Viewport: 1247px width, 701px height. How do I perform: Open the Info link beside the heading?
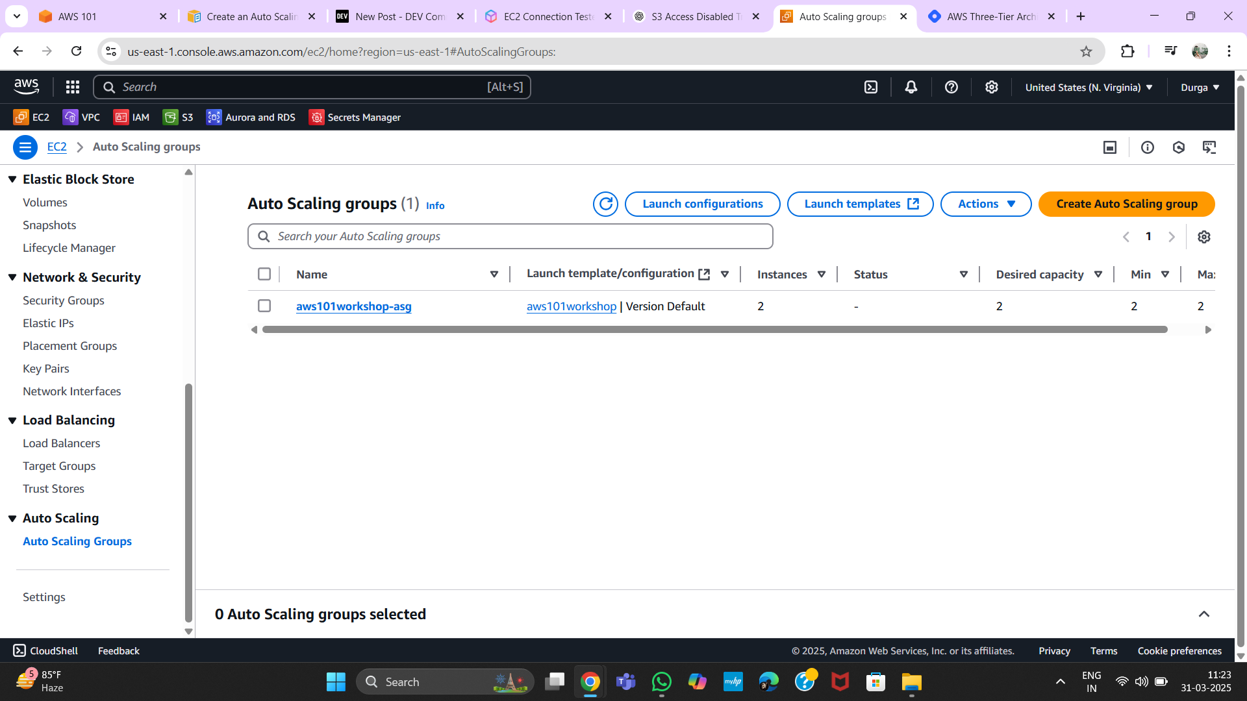(x=435, y=206)
